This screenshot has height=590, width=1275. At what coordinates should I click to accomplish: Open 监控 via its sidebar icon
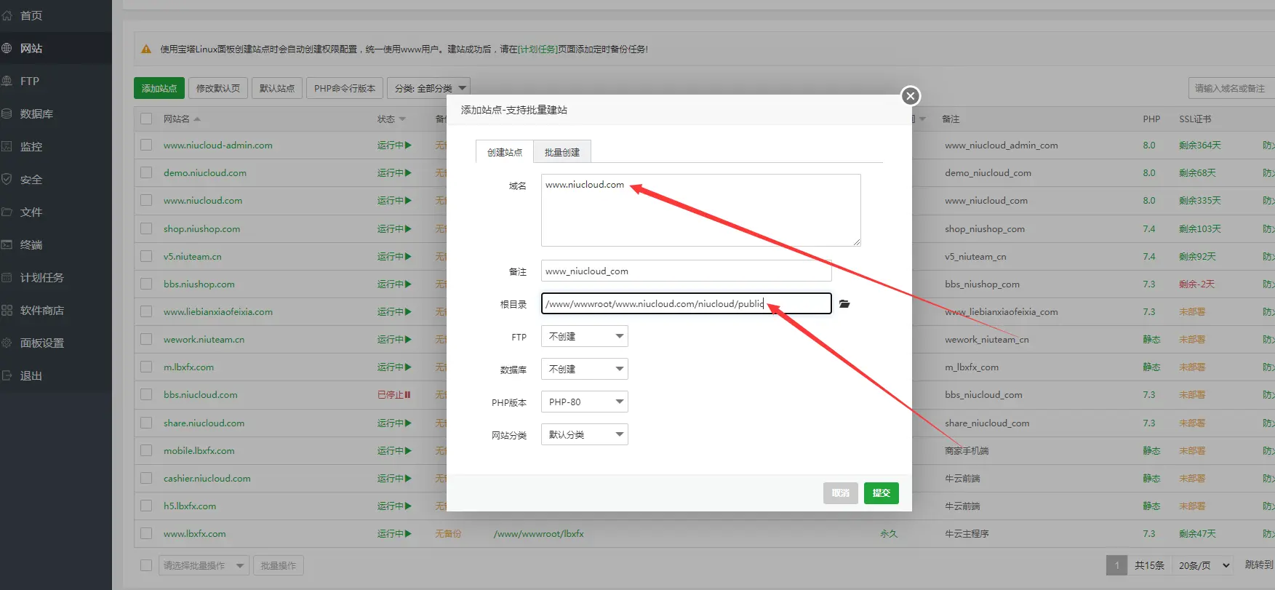tap(7, 146)
